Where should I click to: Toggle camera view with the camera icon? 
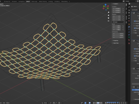click(x=109, y=18)
